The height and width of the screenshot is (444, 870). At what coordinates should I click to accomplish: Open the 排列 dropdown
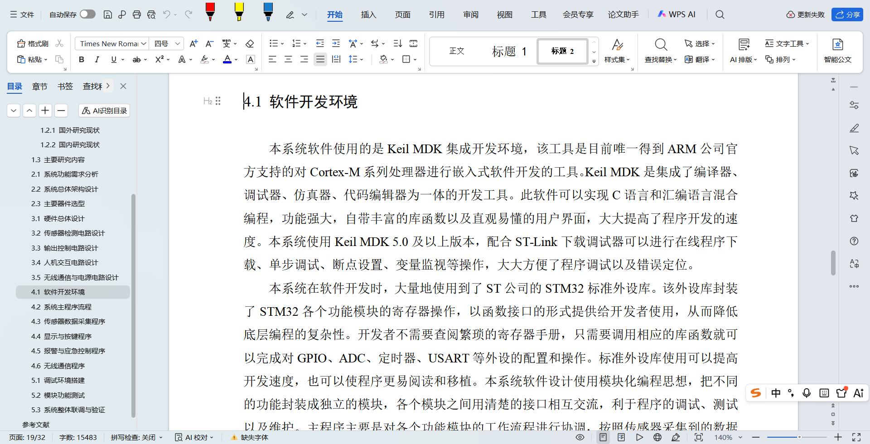(x=780, y=59)
